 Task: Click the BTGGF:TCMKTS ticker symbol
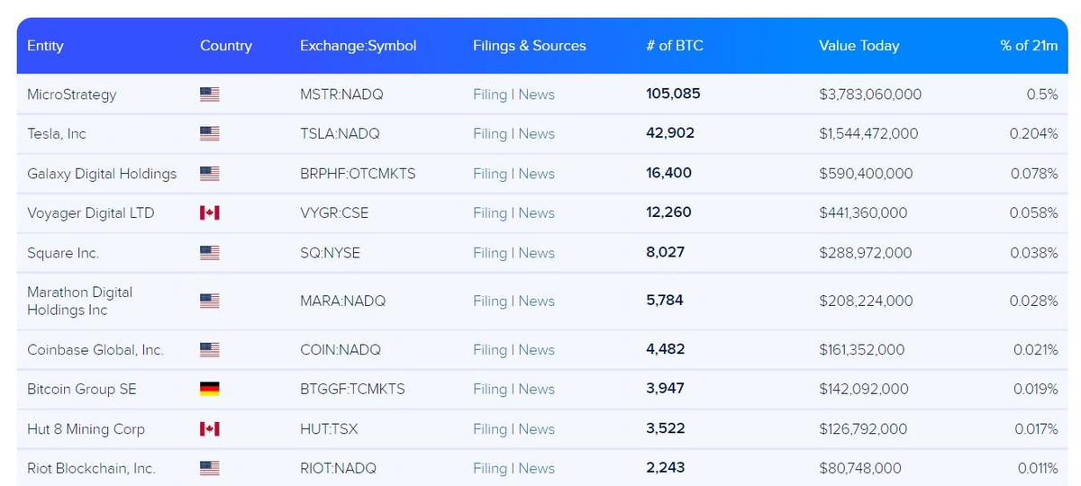click(352, 389)
